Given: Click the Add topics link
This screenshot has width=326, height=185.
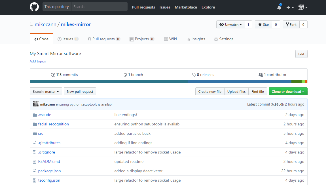Looking at the screenshot, I should coord(38,61).
